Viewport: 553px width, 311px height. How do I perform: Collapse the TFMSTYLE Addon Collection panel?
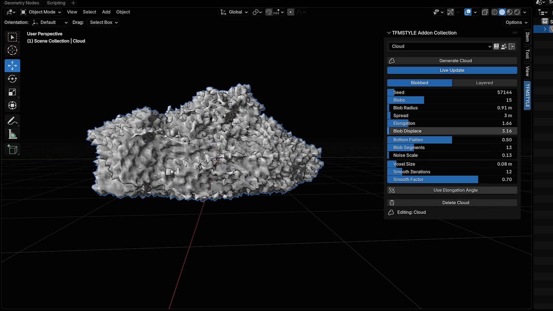[389, 33]
